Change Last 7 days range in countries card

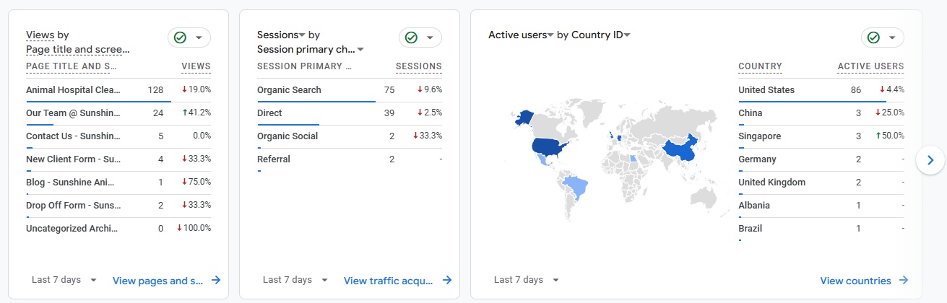[x=527, y=280]
